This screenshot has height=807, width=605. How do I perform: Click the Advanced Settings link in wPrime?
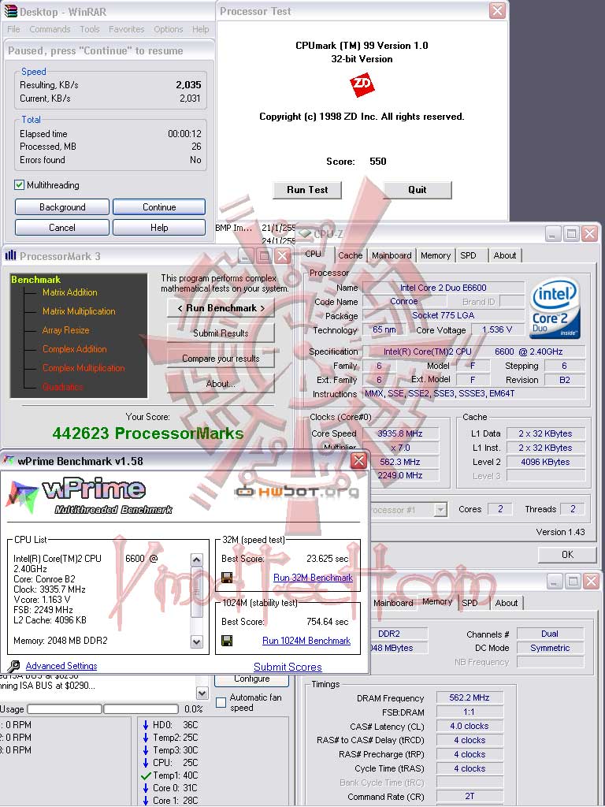[61, 666]
